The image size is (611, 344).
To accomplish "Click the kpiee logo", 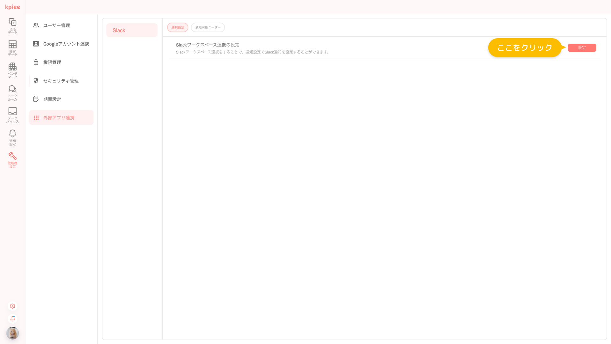I will [12, 7].
